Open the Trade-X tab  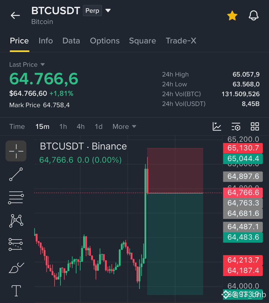[181, 41]
